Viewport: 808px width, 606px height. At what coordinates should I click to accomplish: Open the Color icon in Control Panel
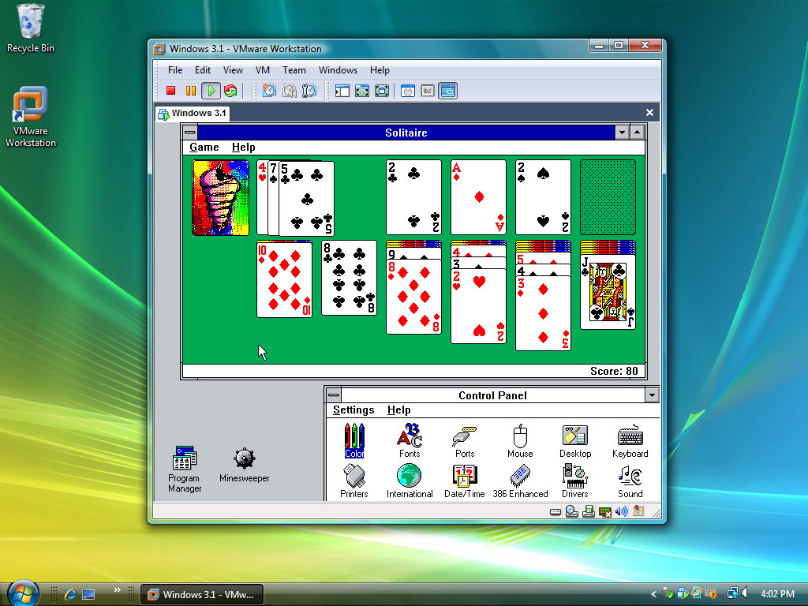click(354, 440)
